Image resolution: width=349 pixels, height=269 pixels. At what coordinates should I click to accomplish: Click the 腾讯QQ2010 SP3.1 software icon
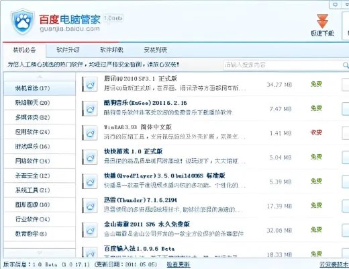click(90, 84)
